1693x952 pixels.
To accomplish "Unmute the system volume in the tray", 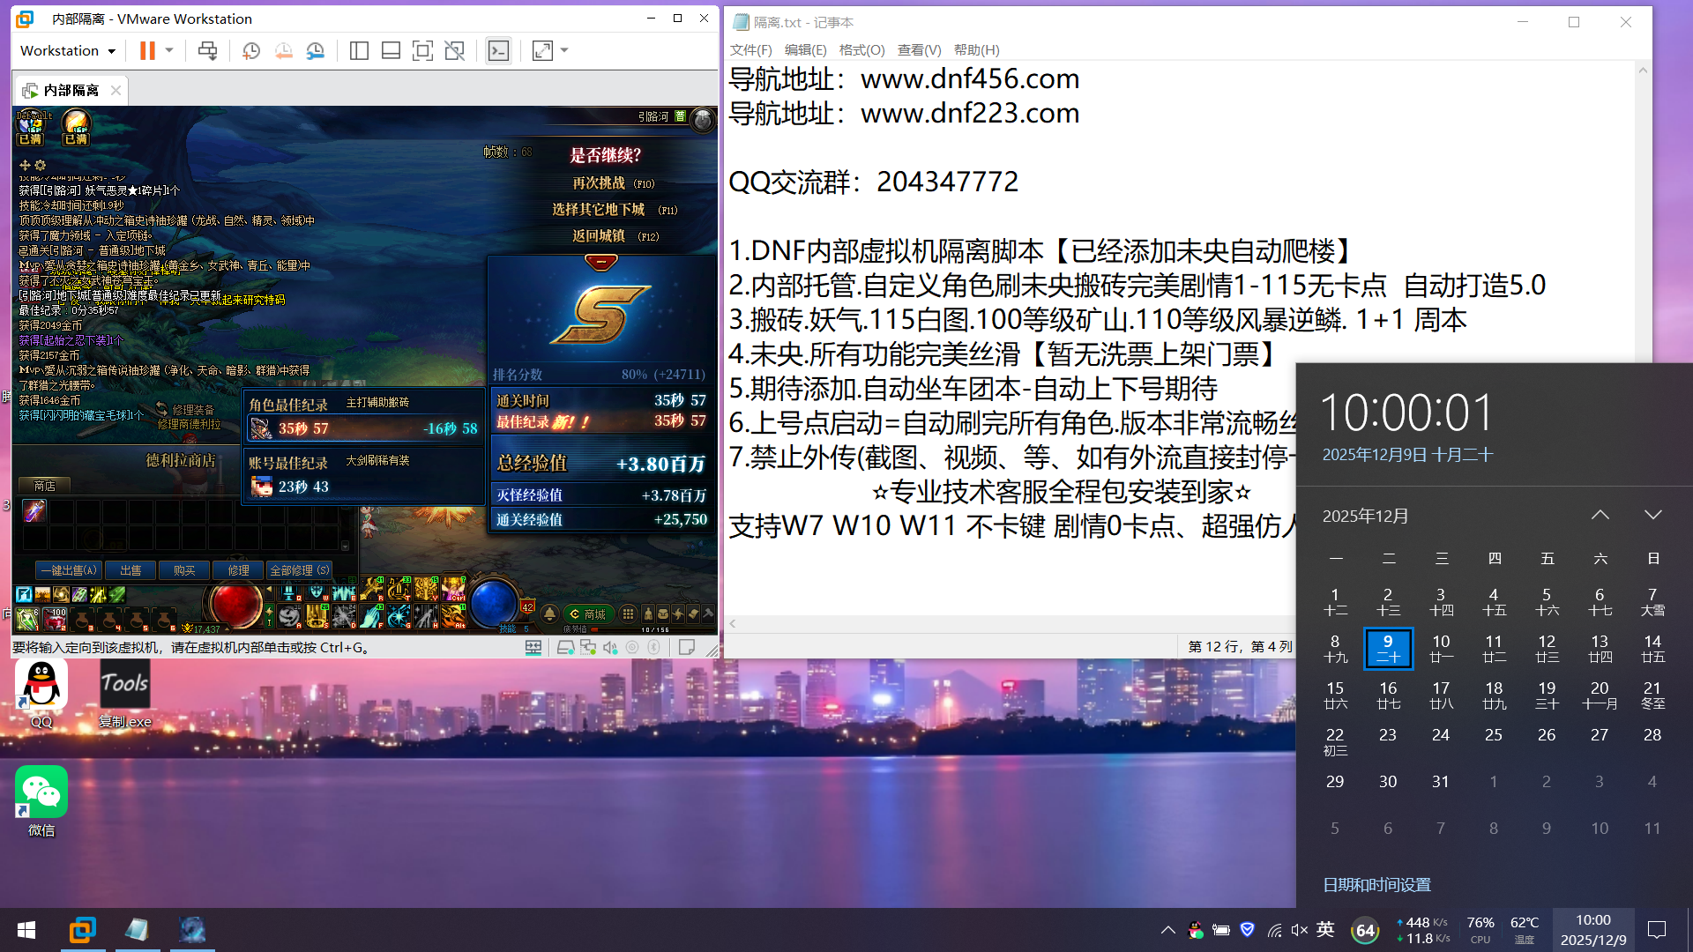I will pos(1299,929).
